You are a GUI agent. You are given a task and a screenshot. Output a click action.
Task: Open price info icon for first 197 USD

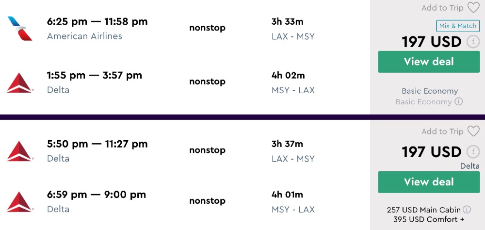point(473,42)
